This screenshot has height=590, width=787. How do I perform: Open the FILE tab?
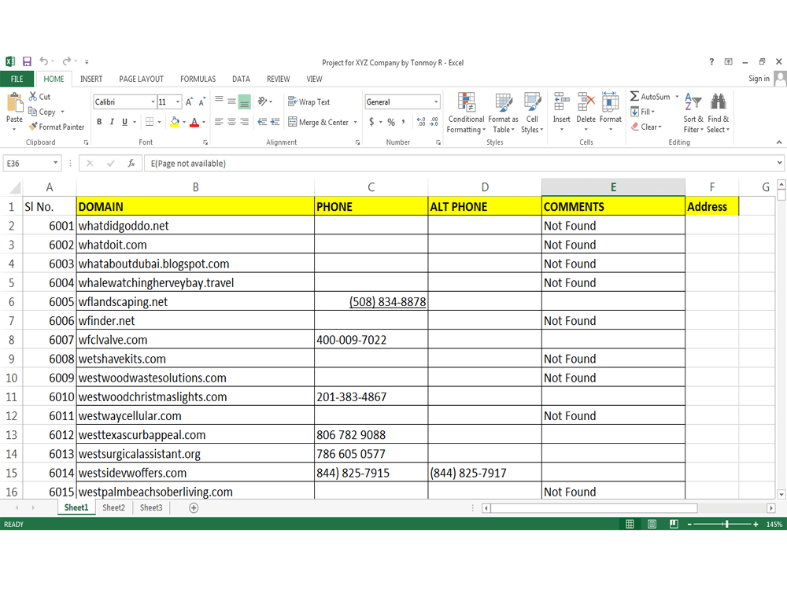[x=17, y=79]
